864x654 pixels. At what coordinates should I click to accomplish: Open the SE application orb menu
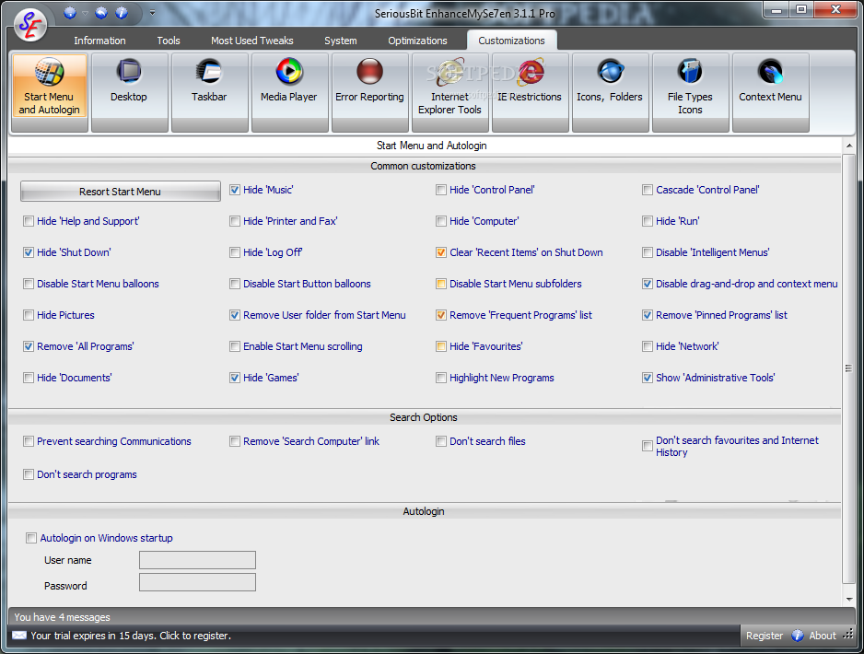tap(29, 25)
